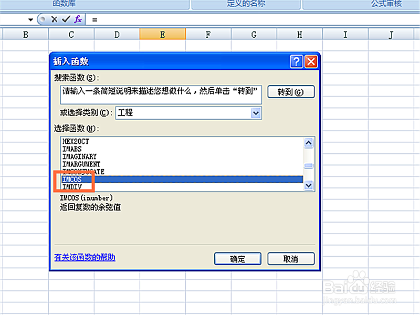
Task: Select IMDIV in the function list
Action: click(x=72, y=187)
